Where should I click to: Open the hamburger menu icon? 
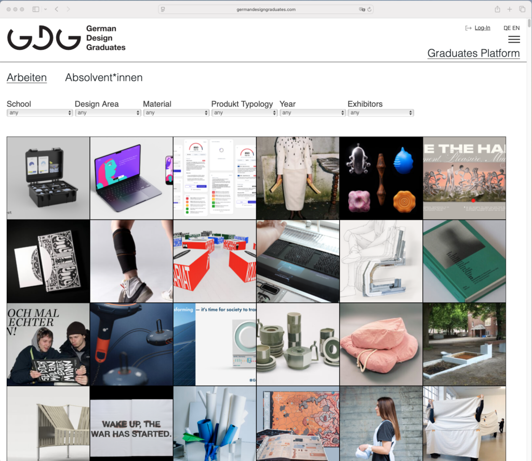coord(513,40)
